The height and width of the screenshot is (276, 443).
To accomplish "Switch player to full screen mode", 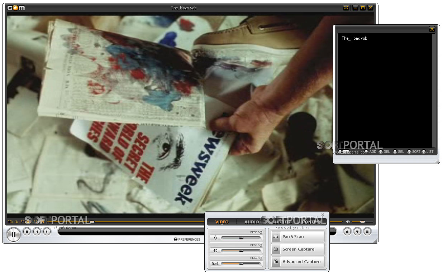I will point(346,8).
